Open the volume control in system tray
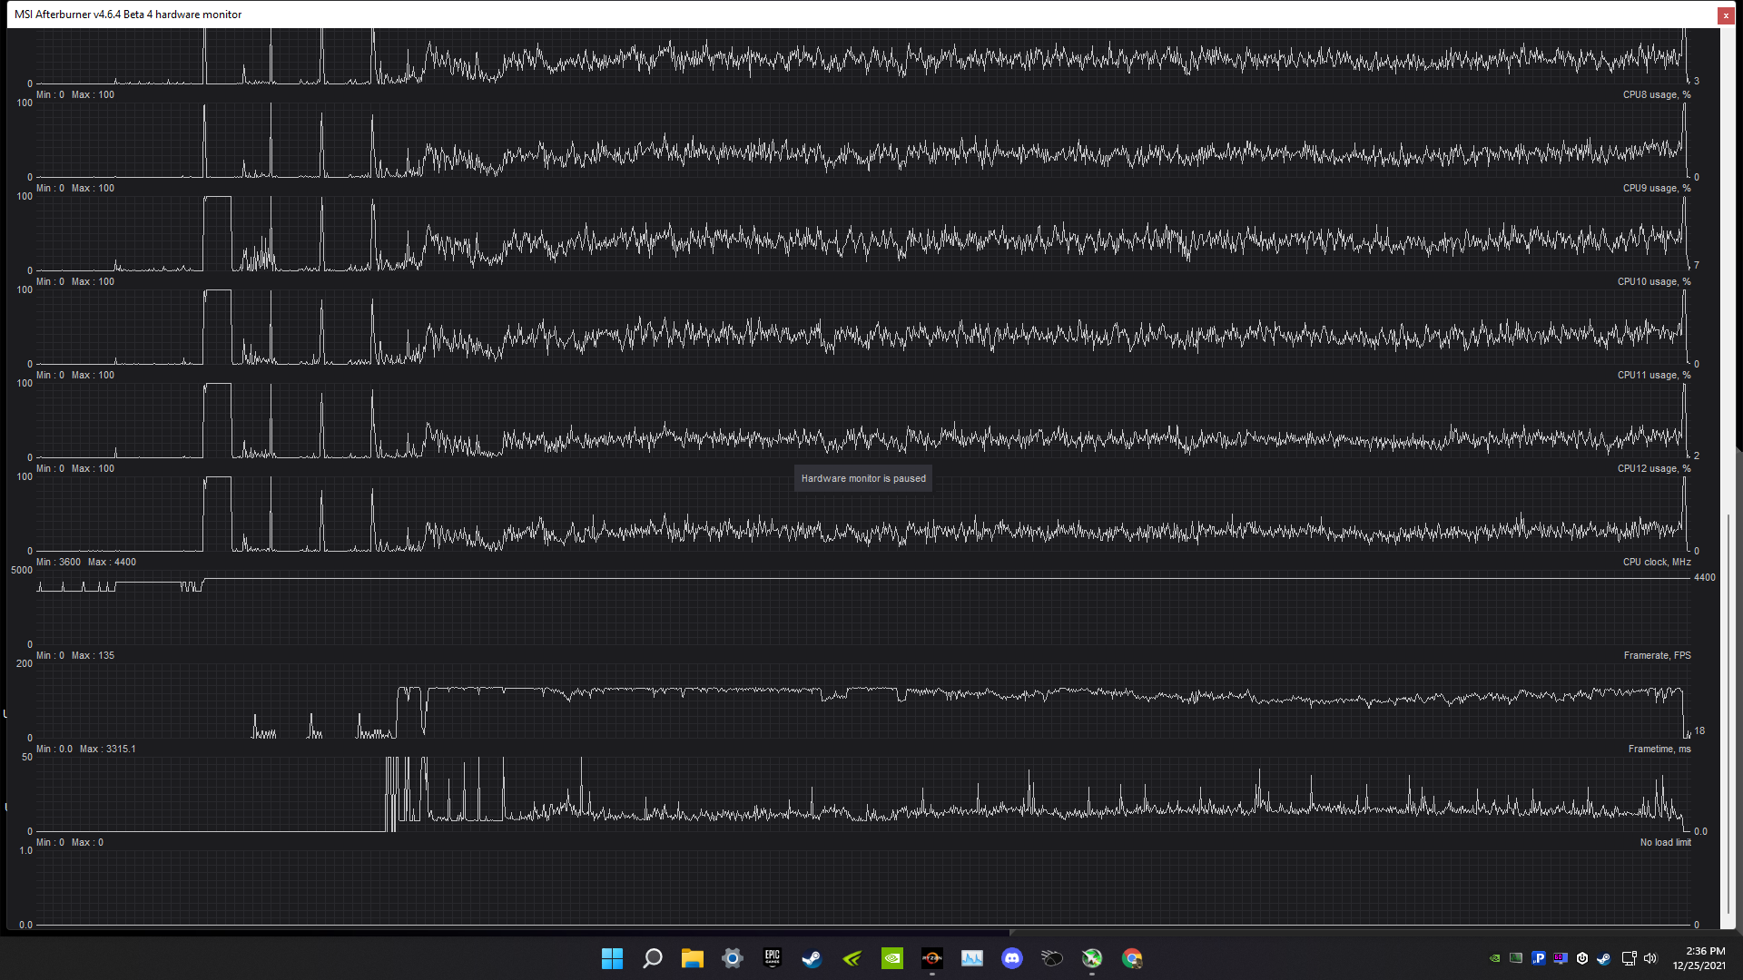The image size is (1743, 980). click(x=1650, y=958)
